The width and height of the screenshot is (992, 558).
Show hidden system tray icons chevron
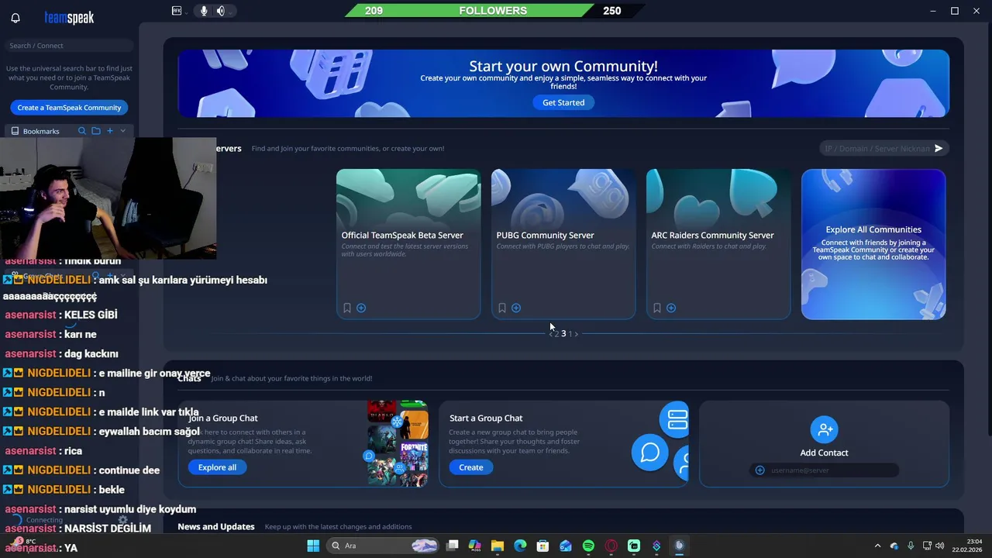coord(877,546)
